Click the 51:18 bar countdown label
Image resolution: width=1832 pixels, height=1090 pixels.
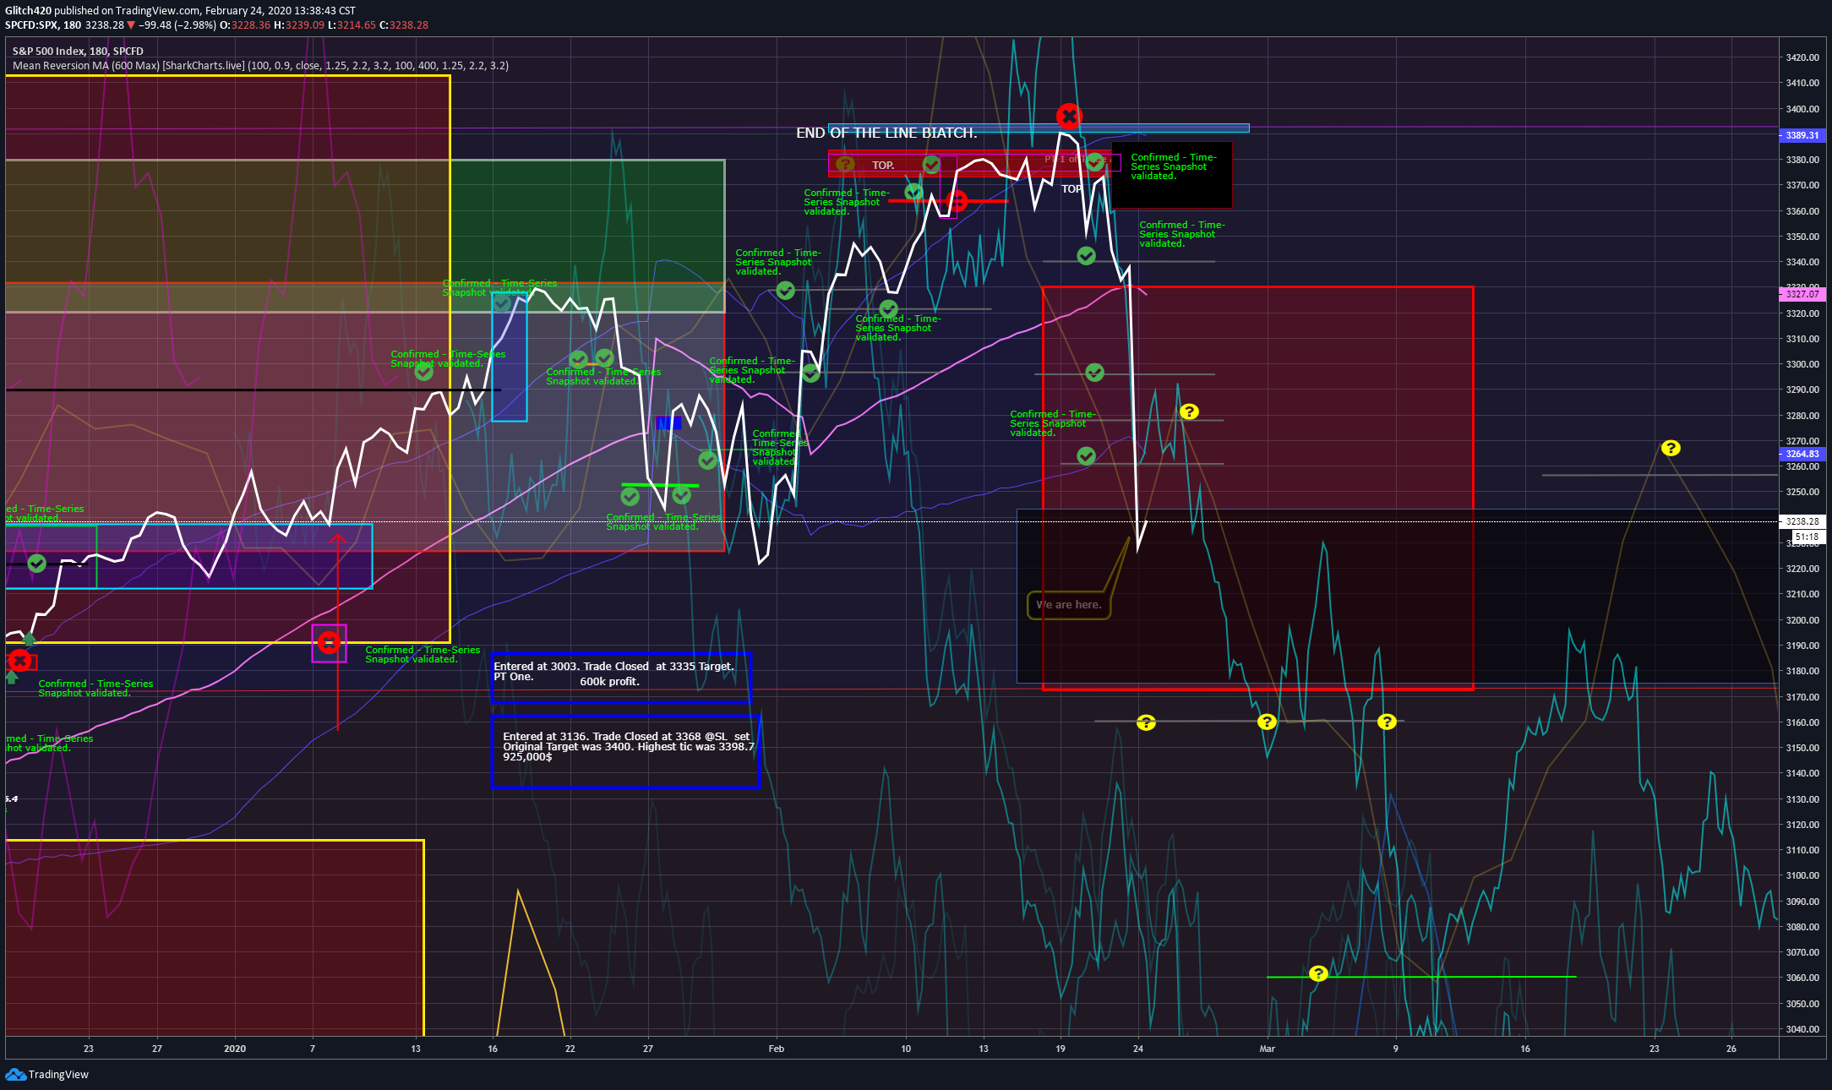(1807, 537)
